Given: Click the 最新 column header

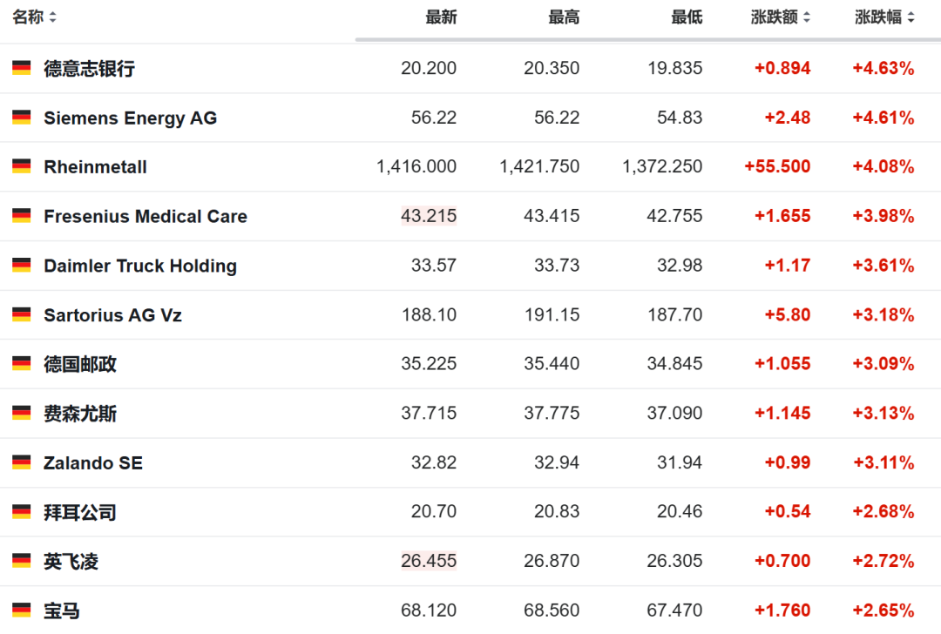Looking at the screenshot, I should click(x=441, y=17).
